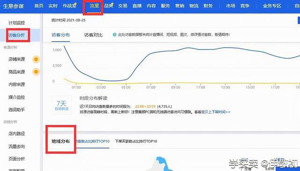
Task: Open 店铺来源 in the sidebar
Action: pyautogui.click(x=17, y=59)
